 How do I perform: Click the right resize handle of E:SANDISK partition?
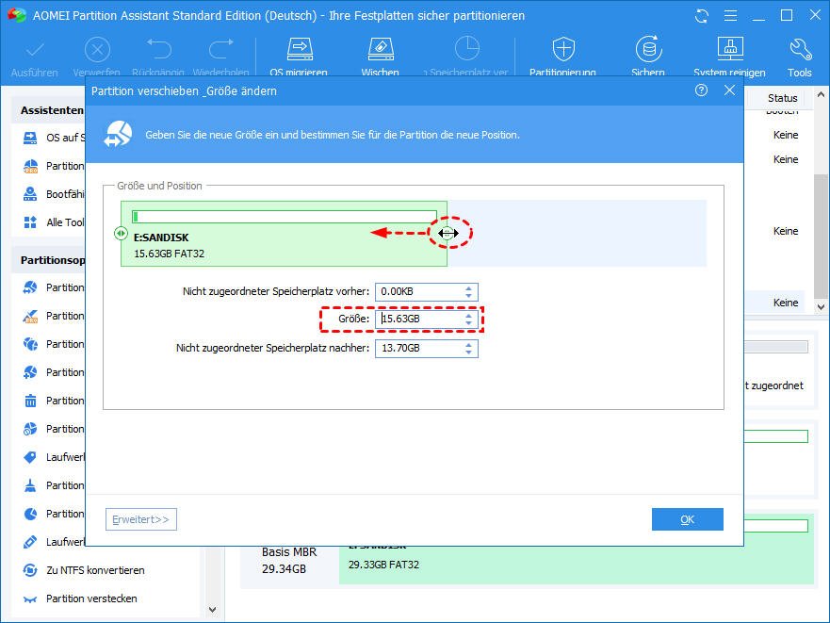click(448, 233)
